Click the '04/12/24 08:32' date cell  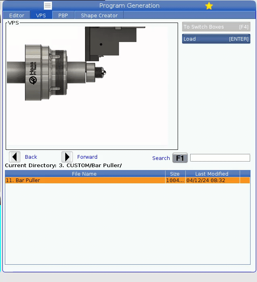click(212, 180)
